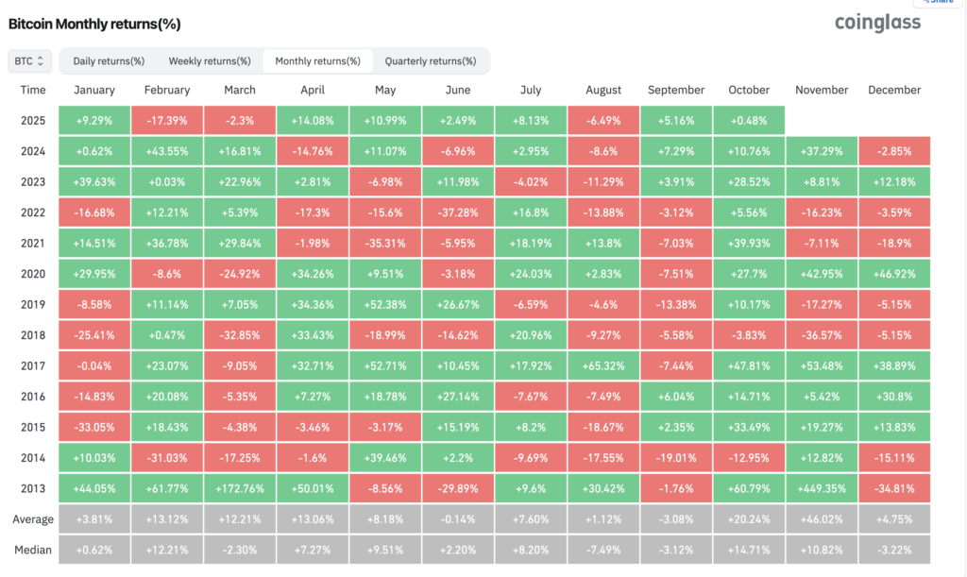Screen dimensions: 967x577
Task: Click the red February 2025 -17.39% cell
Action: [x=167, y=121]
